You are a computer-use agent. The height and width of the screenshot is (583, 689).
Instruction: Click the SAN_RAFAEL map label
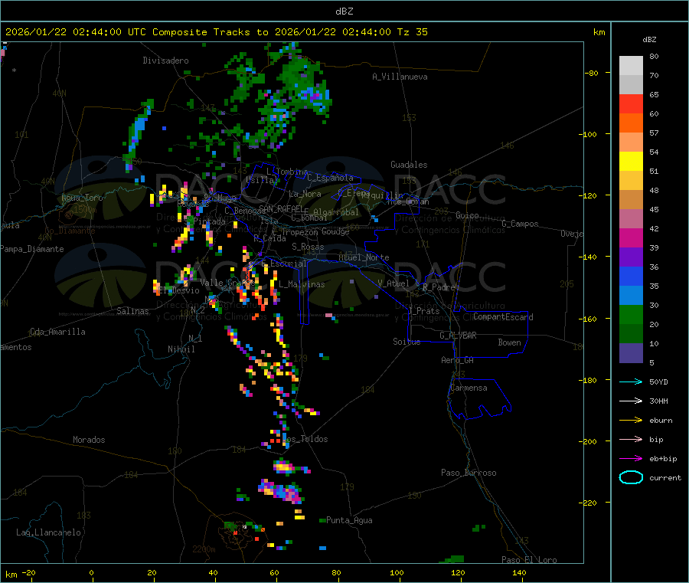pos(281,208)
